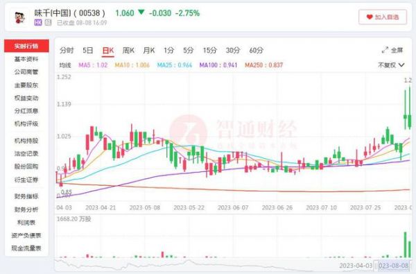Click the 全屏 fullscreen expand icon
Image resolution: width=416 pixels, height=274 pixels.
click(x=385, y=50)
